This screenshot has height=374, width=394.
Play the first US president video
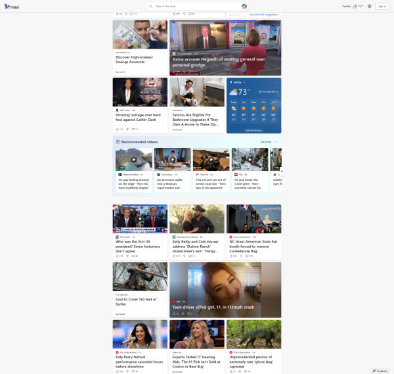140,219
